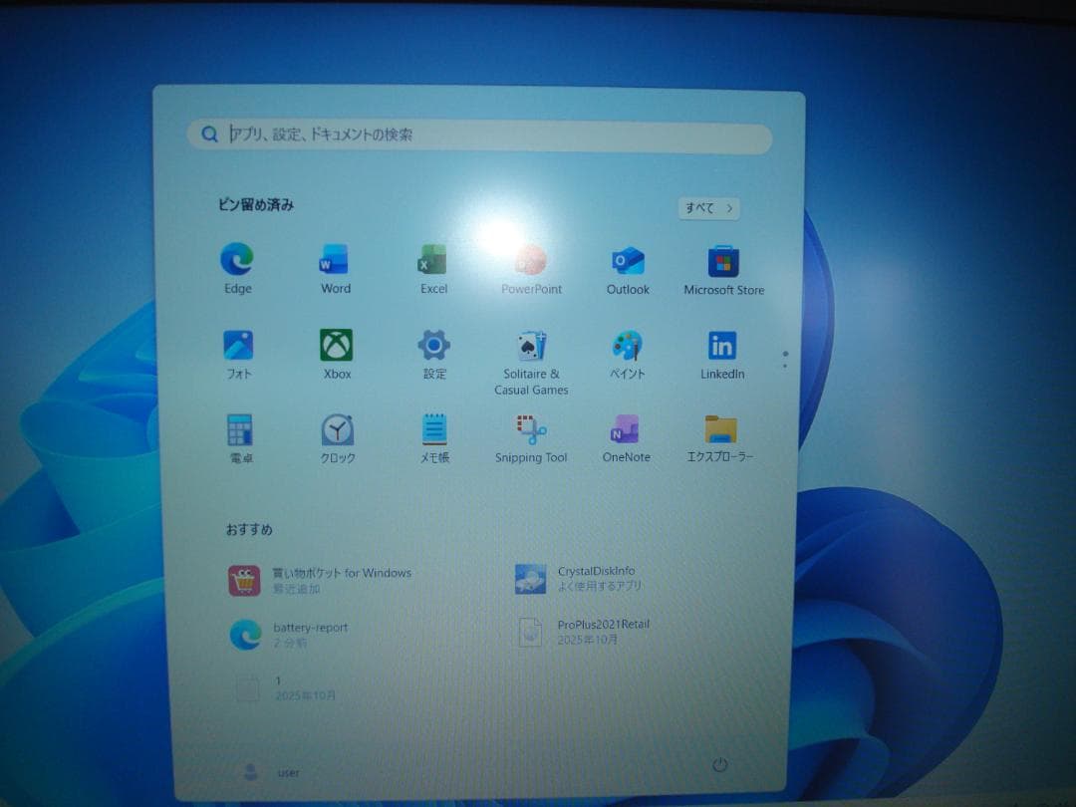
Task: Open Edge from pinned apps
Action: coord(237,268)
